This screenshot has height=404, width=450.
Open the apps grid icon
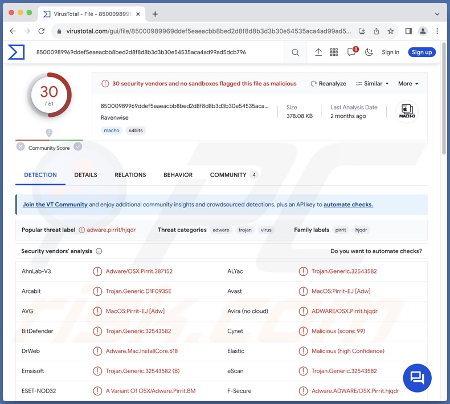click(334, 52)
